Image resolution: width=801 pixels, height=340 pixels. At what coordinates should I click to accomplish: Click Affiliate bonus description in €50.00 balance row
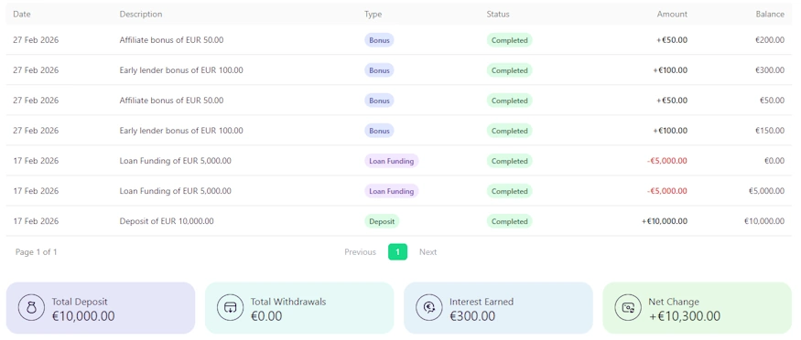click(x=171, y=101)
